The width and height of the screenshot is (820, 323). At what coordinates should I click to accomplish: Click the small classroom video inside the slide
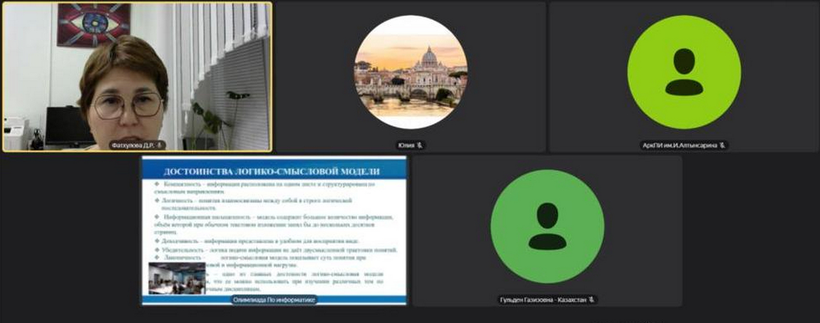click(177, 278)
